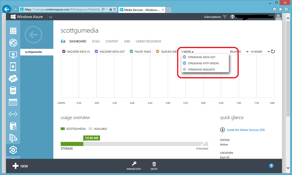Open the browser tools gear icon
The width and height of the screenshot is (292, 175).
pos(286,9)
